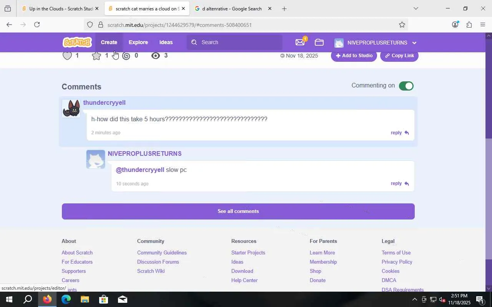Show hidden system tray icons
Screen dimensions: 492x307
click(414, 300)
